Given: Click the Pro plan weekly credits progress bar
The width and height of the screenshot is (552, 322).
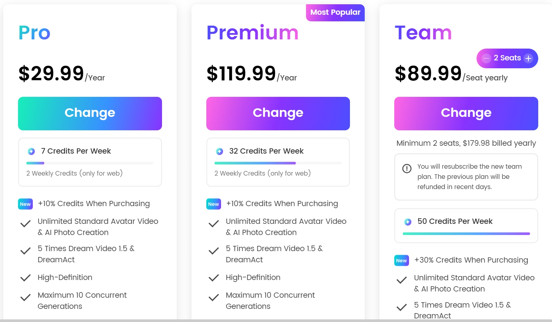Looking at the screenshot, I should pyautogui.click(x=90, y=163).
